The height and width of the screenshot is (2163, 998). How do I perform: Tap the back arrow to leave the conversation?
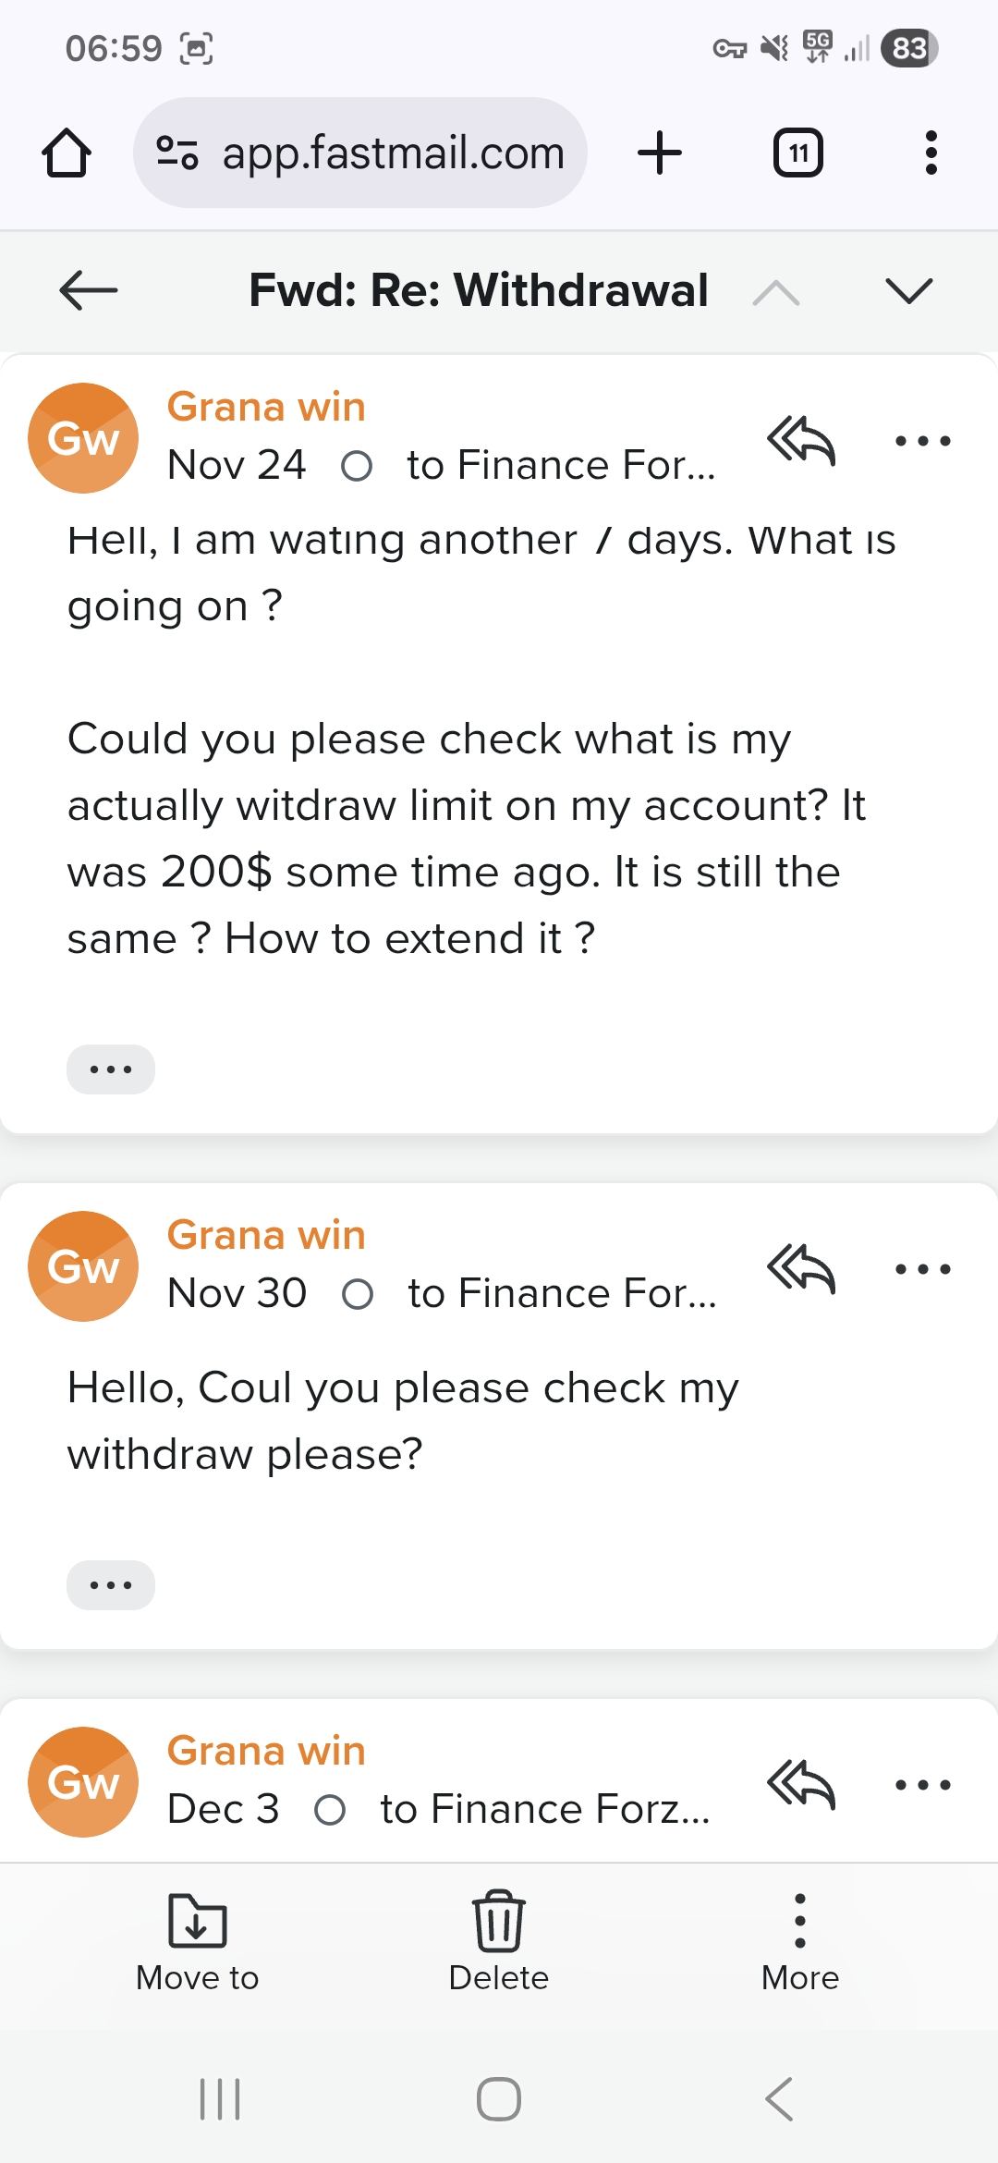pyautogui.click(x=88, y=290)
